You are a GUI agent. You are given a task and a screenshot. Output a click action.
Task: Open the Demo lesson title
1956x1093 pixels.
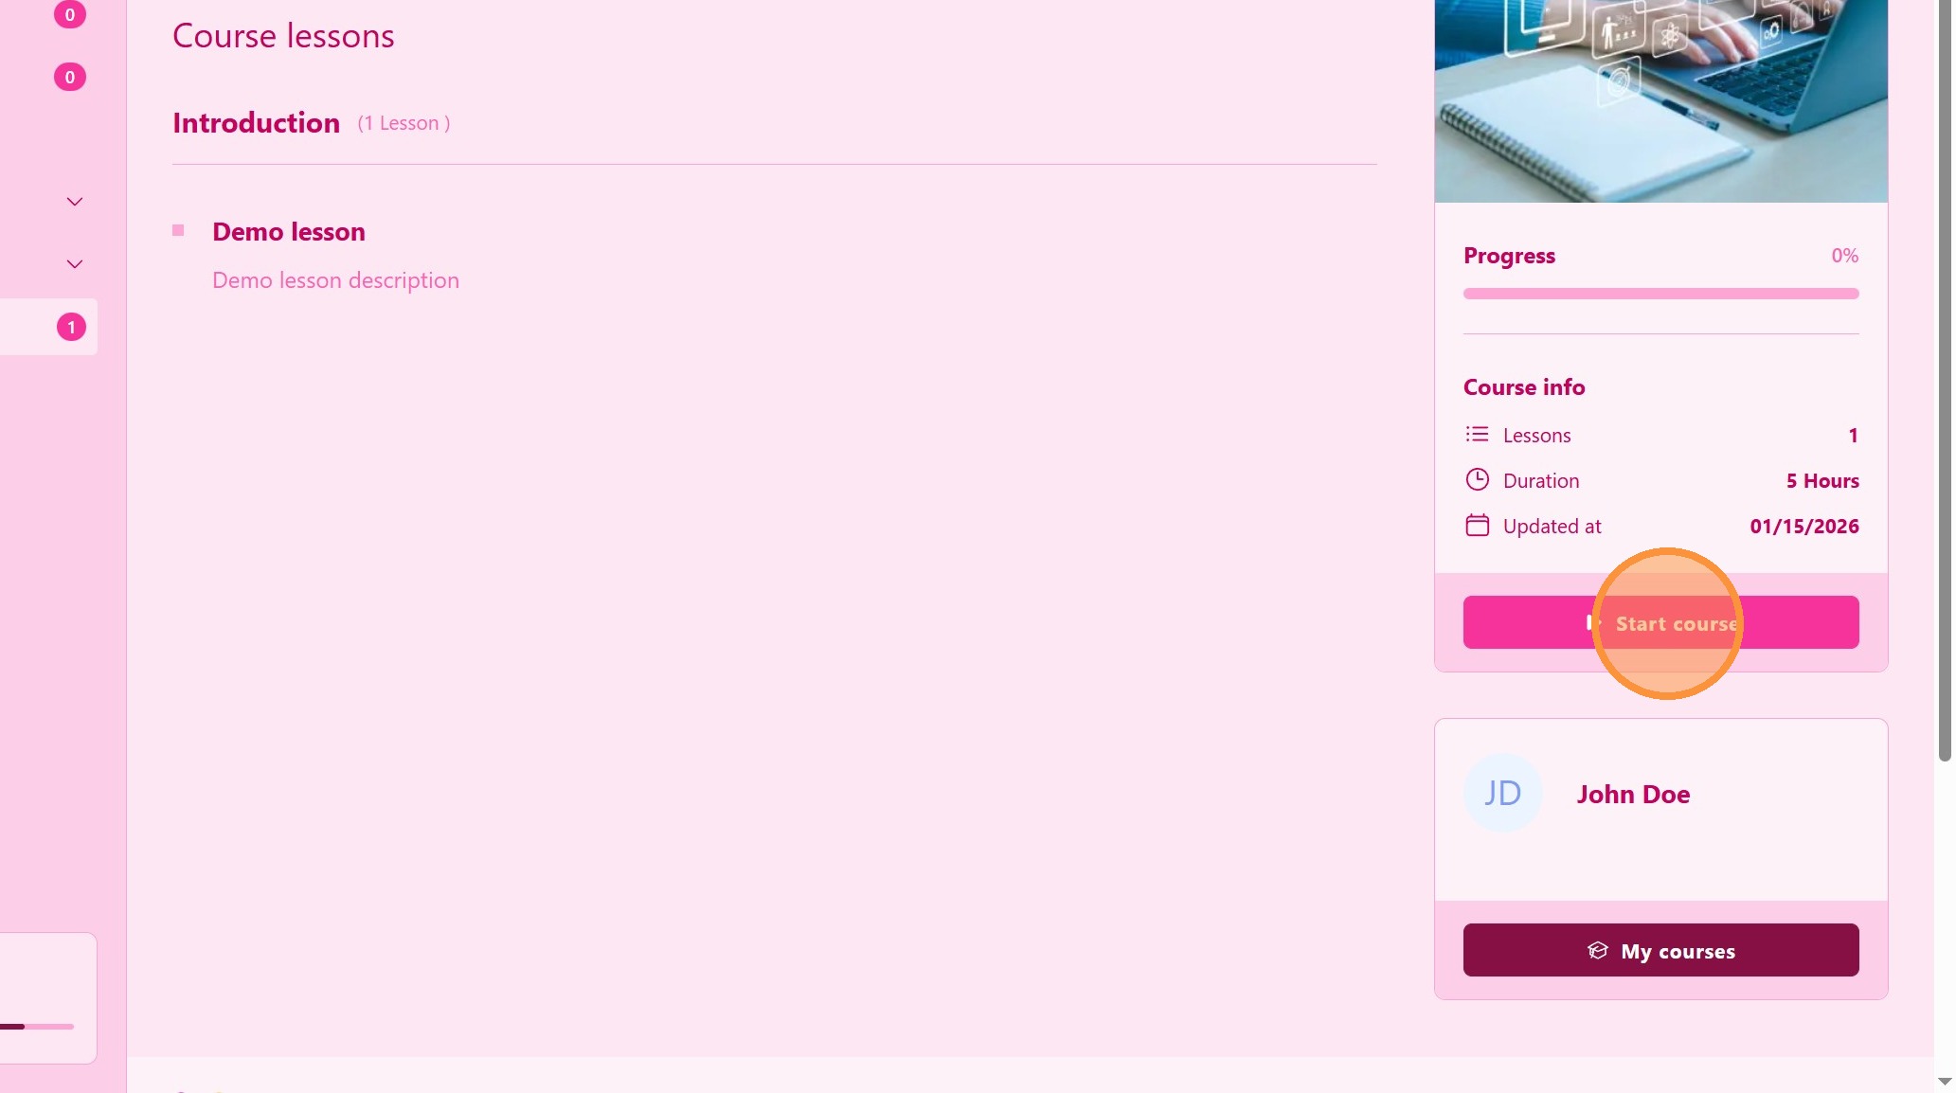[289, 232]
